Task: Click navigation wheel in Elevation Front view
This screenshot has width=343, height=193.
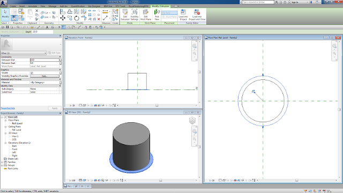Action: (194, 46)
